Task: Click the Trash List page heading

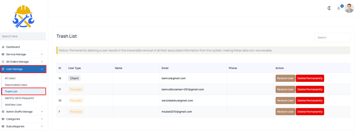Action: (x=67, y=36)
